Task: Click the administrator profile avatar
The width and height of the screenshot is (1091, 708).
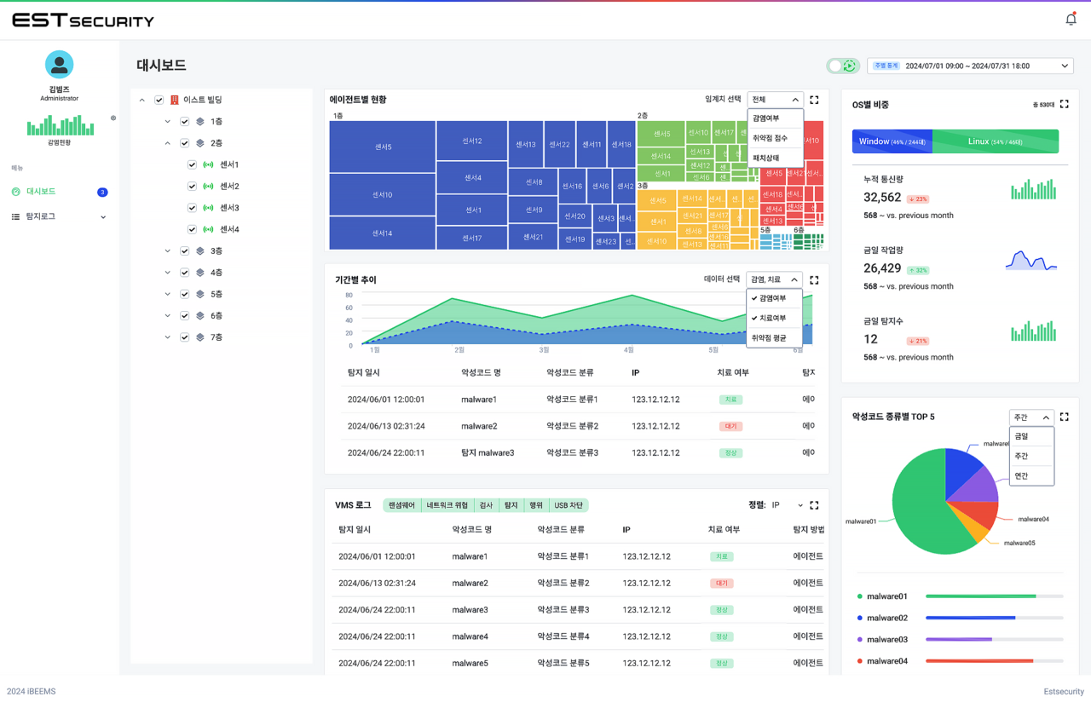Action: tap(59, 65)
